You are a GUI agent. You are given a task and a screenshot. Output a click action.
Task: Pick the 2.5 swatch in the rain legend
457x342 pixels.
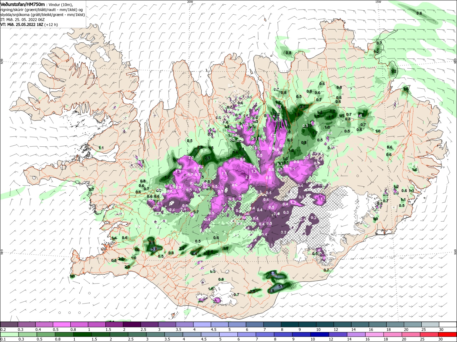[x=137, y=334]
